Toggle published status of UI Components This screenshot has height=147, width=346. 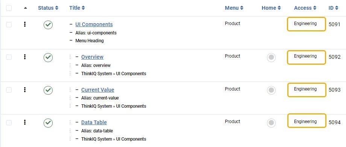point(48,25)
